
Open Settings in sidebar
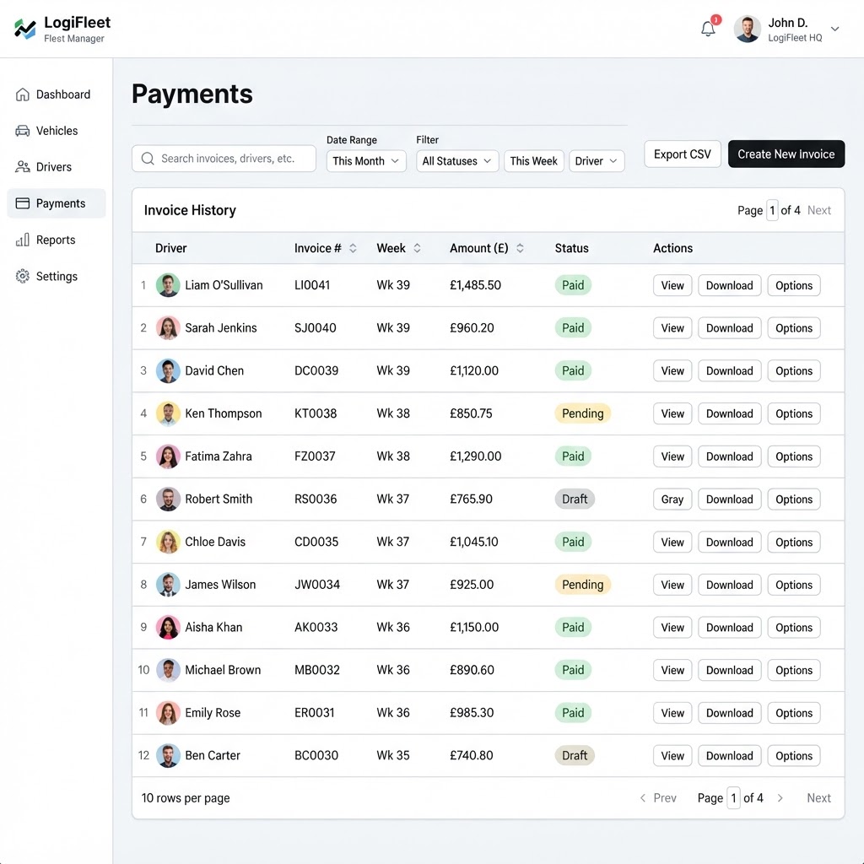(x=57, y=276)
